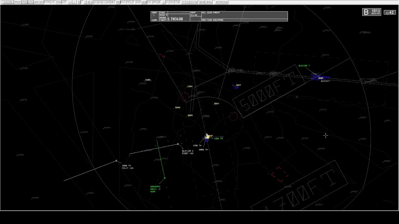Open the COM panel button
399x224 pixels.
click(59, 2)
